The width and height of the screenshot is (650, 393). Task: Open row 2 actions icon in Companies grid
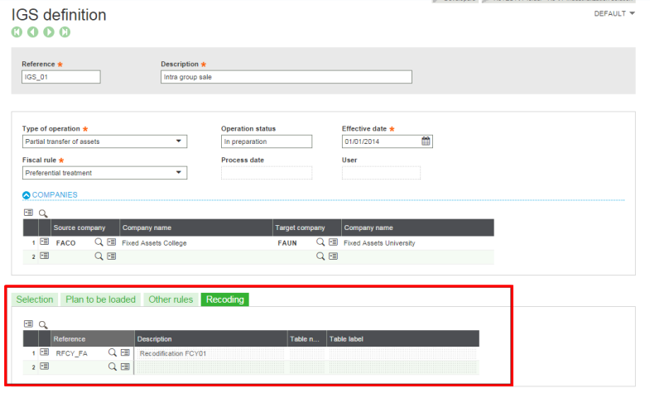click(x=45, y=256)
